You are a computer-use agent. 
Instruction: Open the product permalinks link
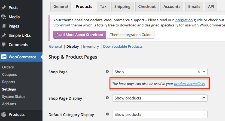click(189, 84)
